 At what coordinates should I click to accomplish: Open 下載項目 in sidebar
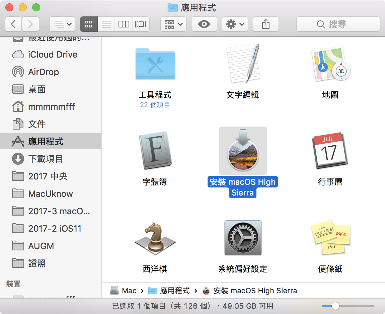51,159
